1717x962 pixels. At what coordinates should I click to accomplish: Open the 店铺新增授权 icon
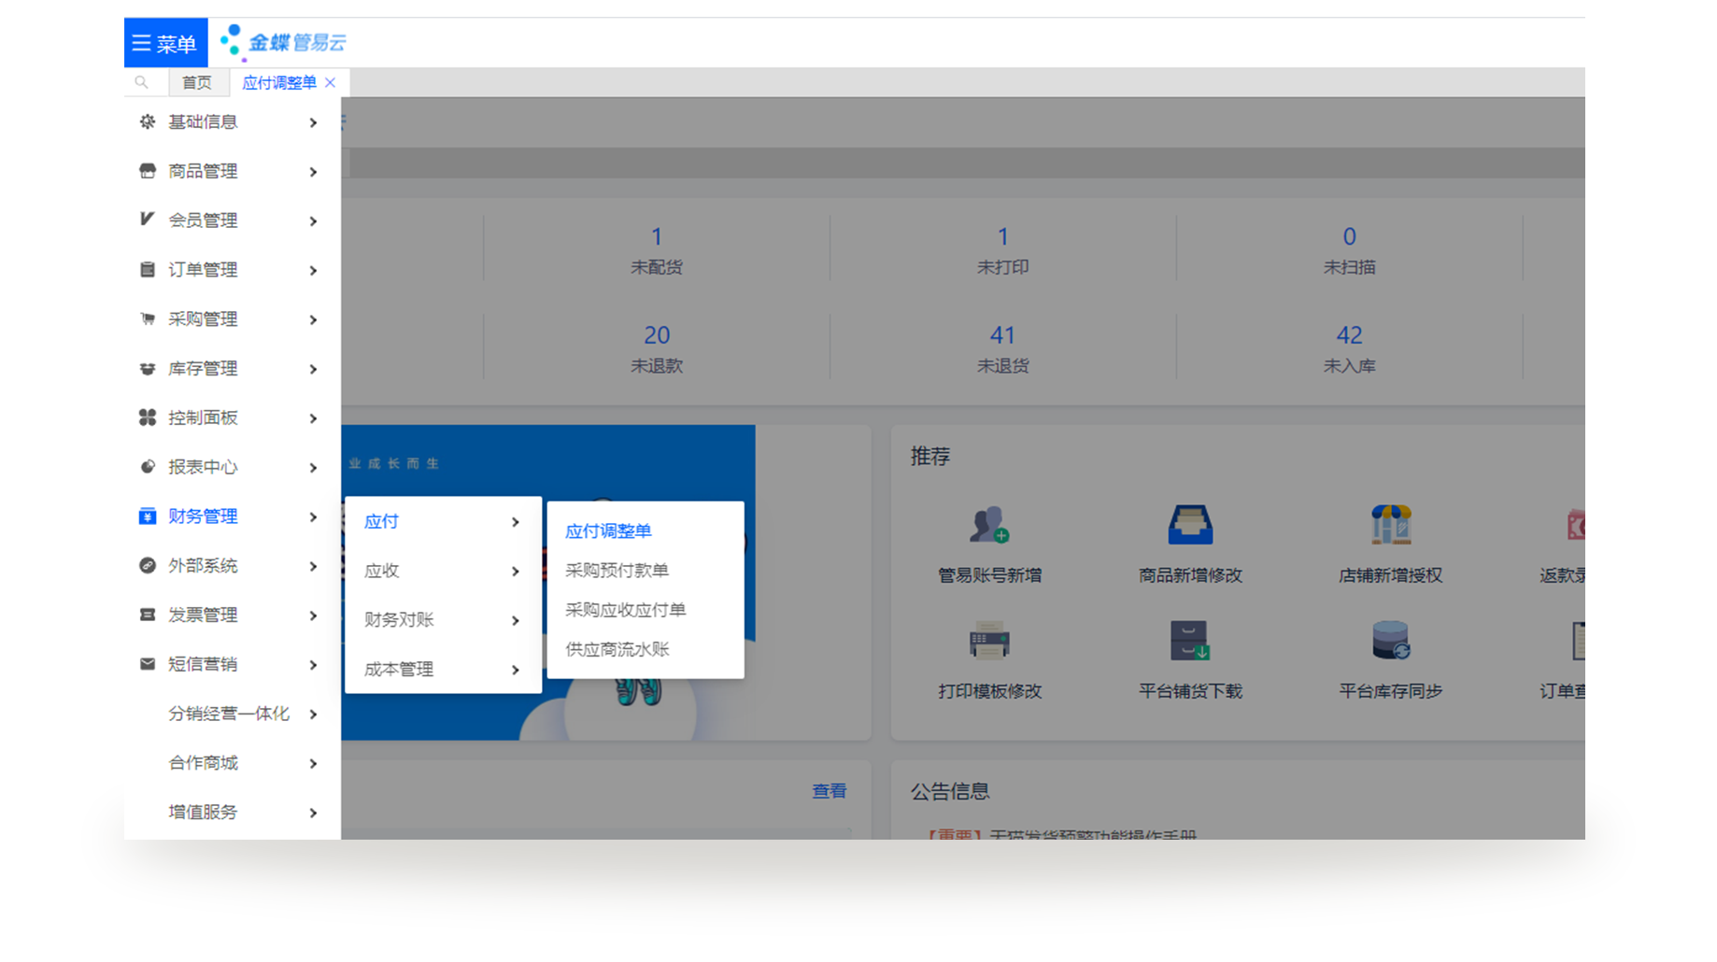[x=1390, y=526]
